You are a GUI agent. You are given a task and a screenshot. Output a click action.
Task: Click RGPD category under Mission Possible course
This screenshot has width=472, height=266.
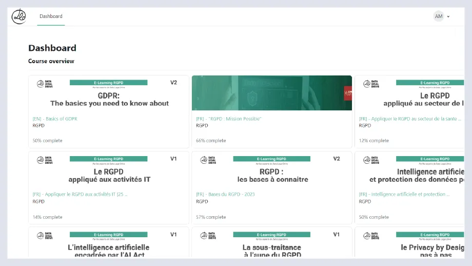pyautogui.click(x=202, y=126)
